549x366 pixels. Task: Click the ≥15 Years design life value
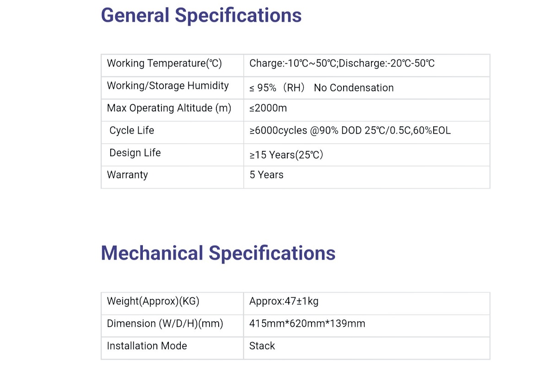286,155
